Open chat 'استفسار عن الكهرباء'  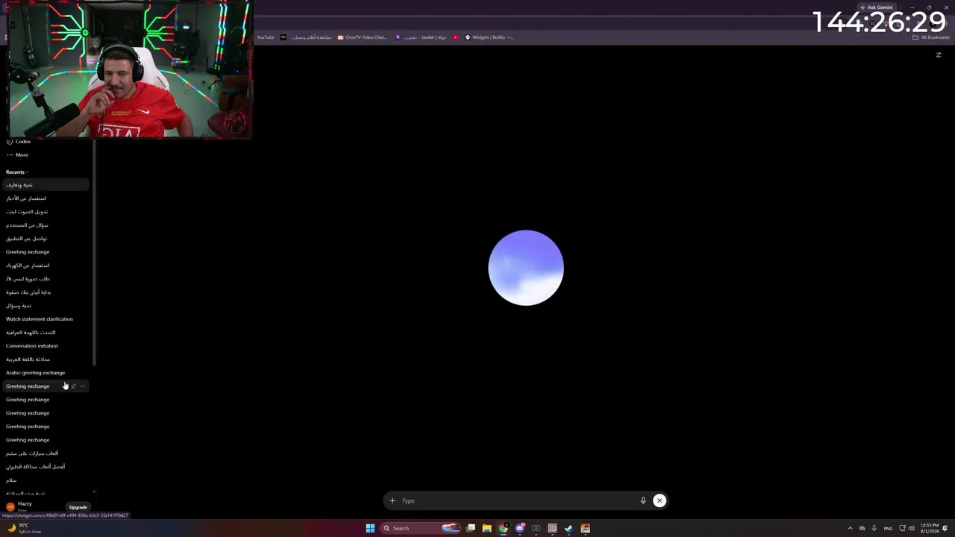click(x=46, y=266)
